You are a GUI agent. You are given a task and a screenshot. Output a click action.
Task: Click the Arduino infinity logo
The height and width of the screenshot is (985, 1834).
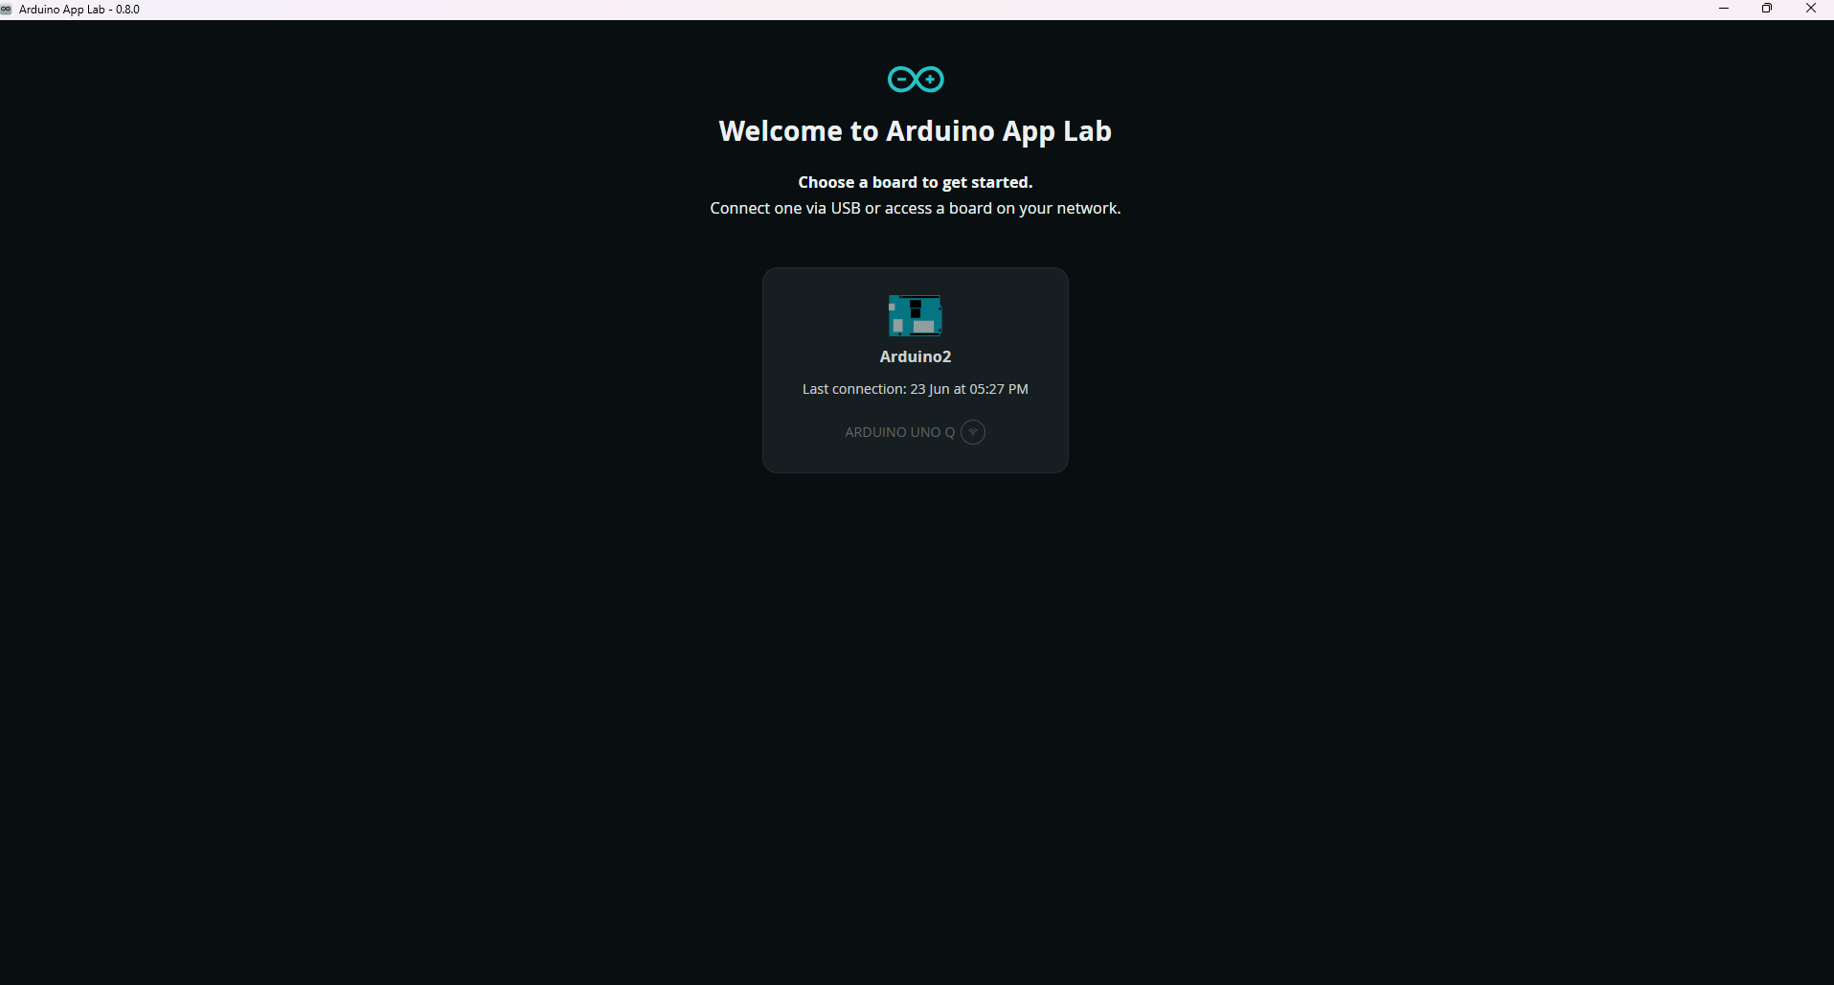coord(916,80)
